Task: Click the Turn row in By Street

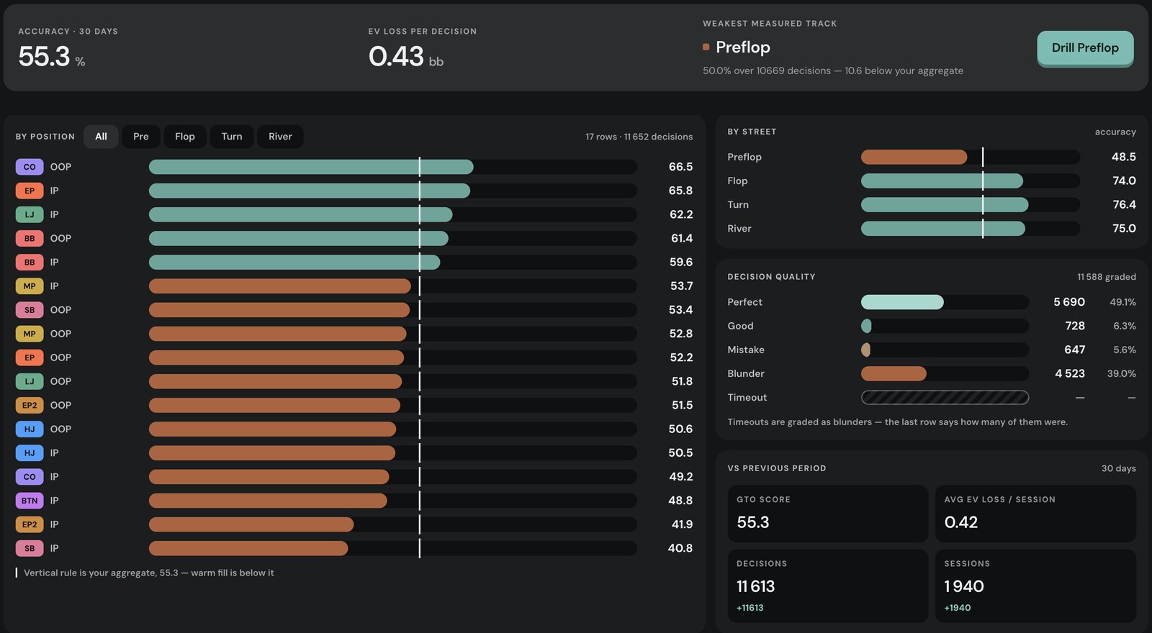Action: click(932, 205)
